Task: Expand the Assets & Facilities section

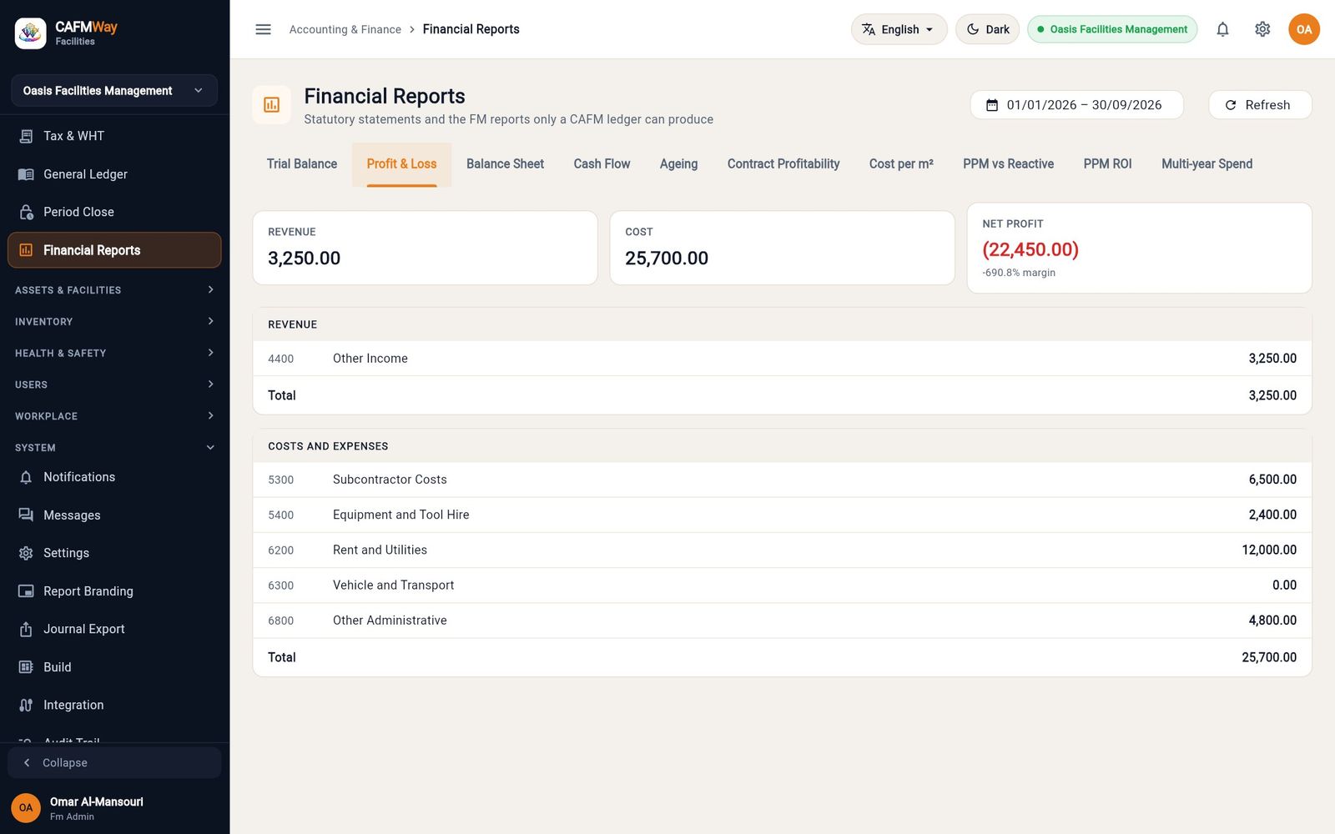Action: [114, 289]
